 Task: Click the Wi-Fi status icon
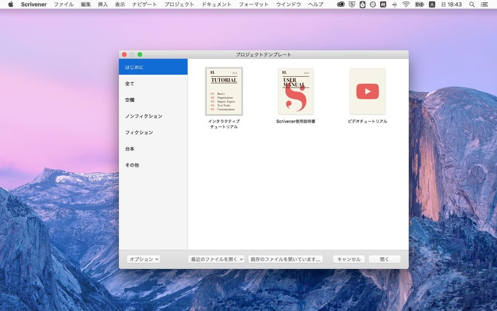tap(406, 4)
